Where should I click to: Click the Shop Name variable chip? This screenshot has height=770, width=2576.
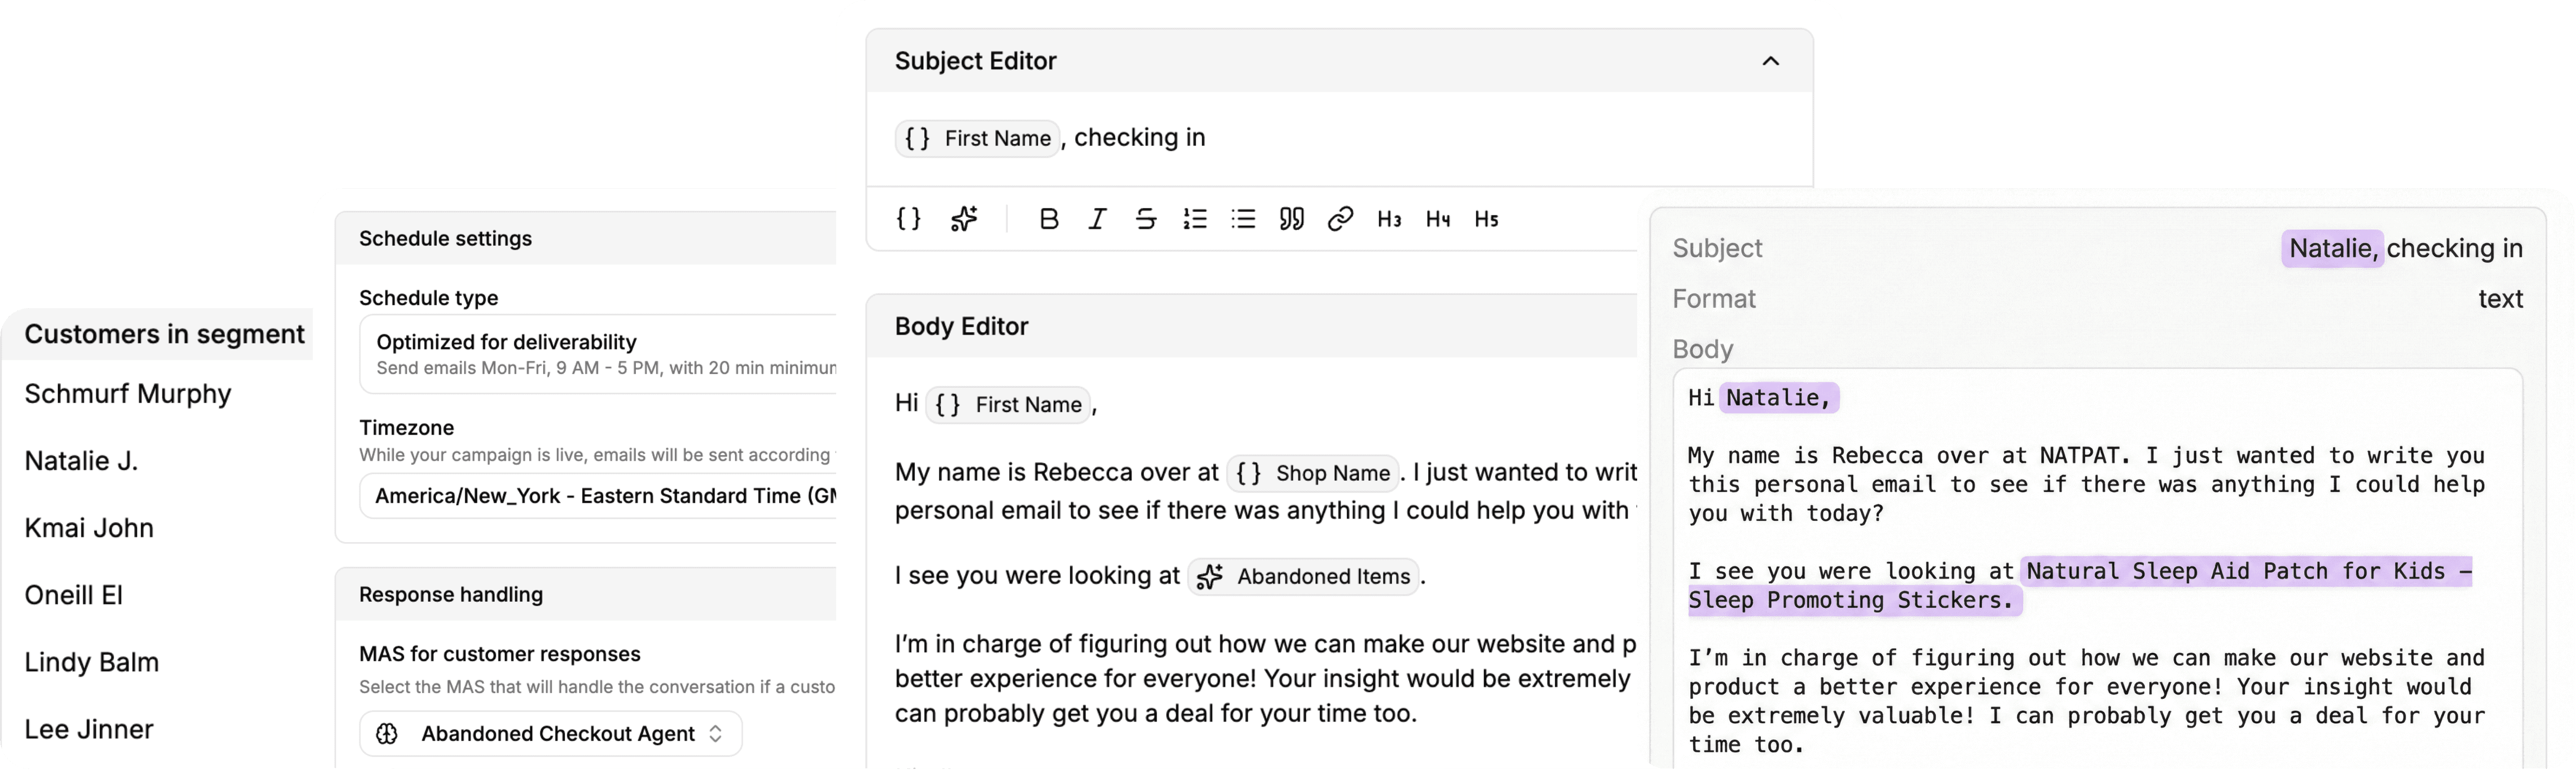1312,473
